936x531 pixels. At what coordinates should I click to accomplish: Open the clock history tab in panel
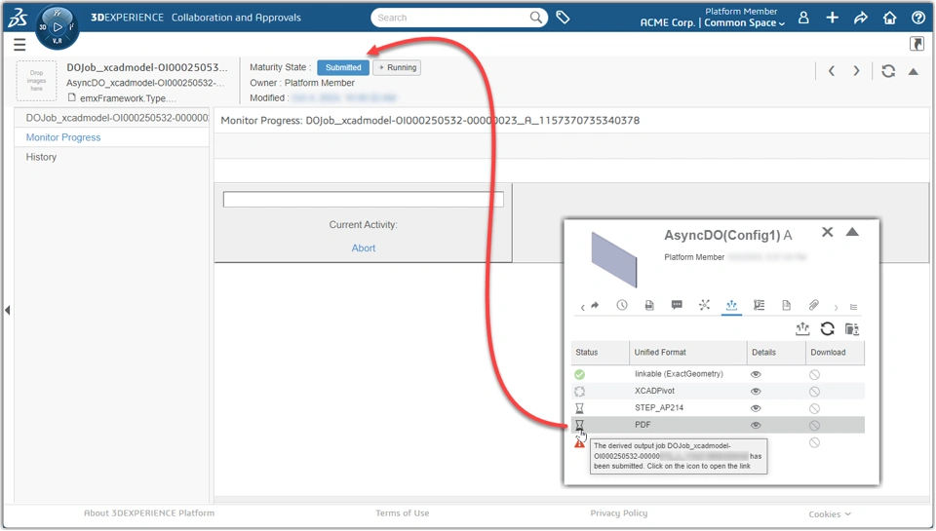coord(622,306)
